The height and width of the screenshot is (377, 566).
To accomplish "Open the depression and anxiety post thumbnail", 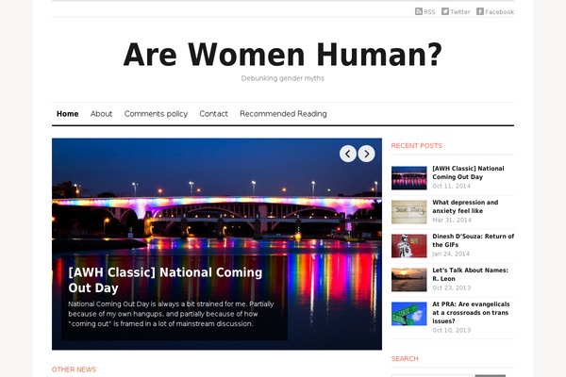I will [409, 212].
